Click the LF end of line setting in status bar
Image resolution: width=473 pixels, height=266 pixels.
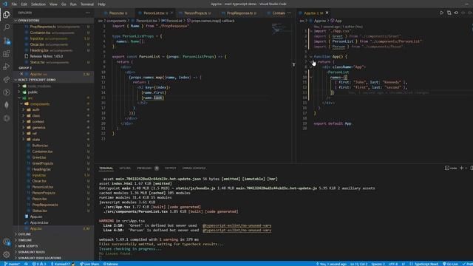[x=403, y=264]
